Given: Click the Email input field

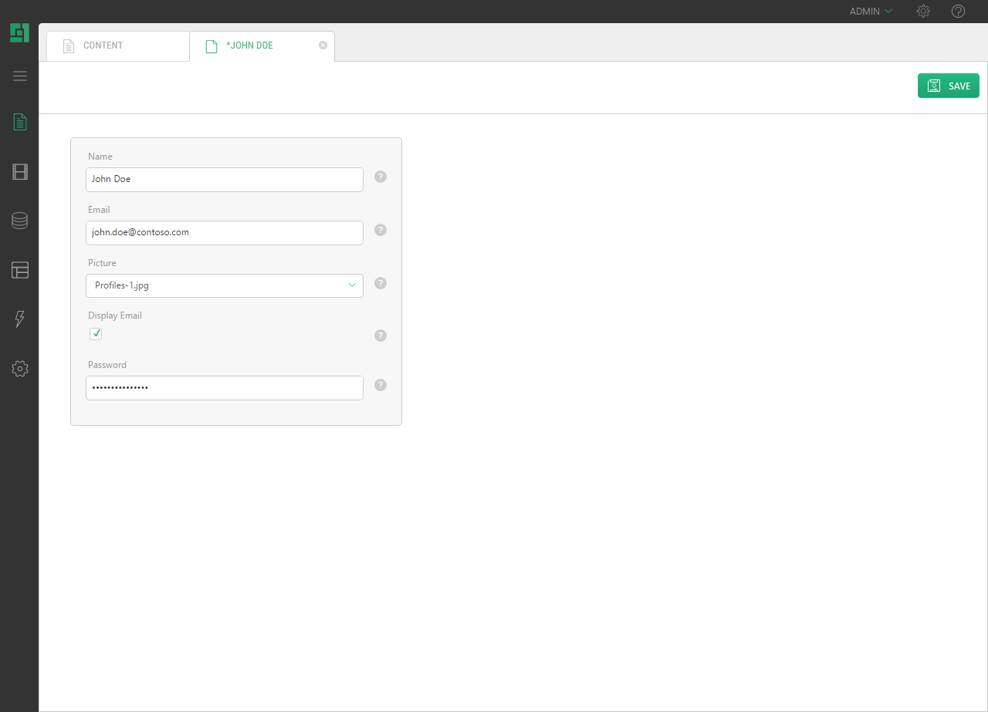Looking at the screenshot, I should [x=224, y=232].
